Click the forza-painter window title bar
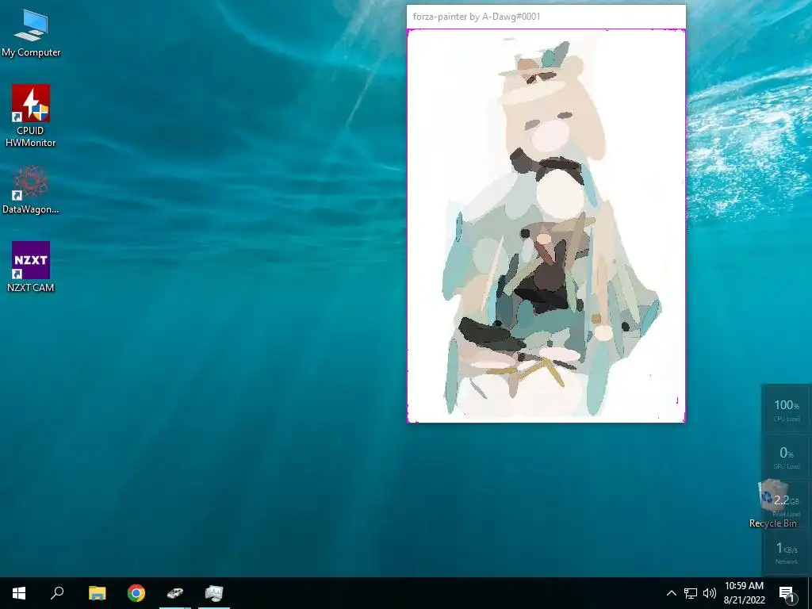Screen dimensions: 812x609 coord(546,17)
